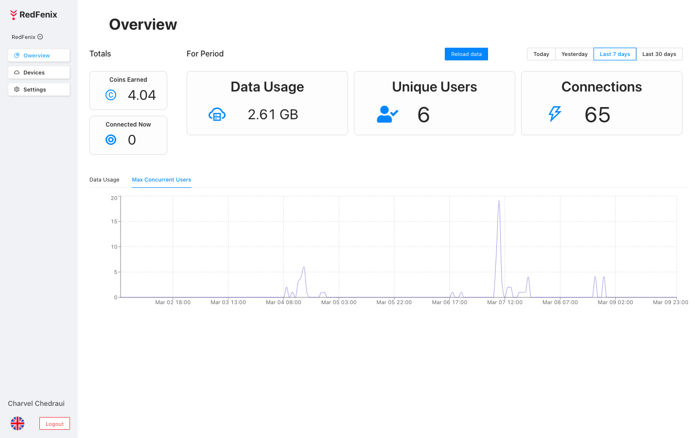Click the Settings gear icon
The image size is (700, 438).
17,90
